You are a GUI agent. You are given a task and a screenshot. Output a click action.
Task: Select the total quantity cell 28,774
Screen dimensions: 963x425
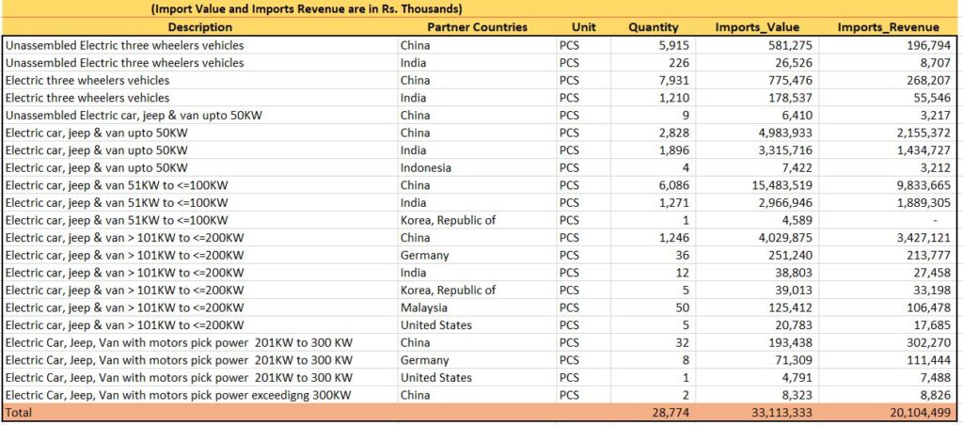670,413
